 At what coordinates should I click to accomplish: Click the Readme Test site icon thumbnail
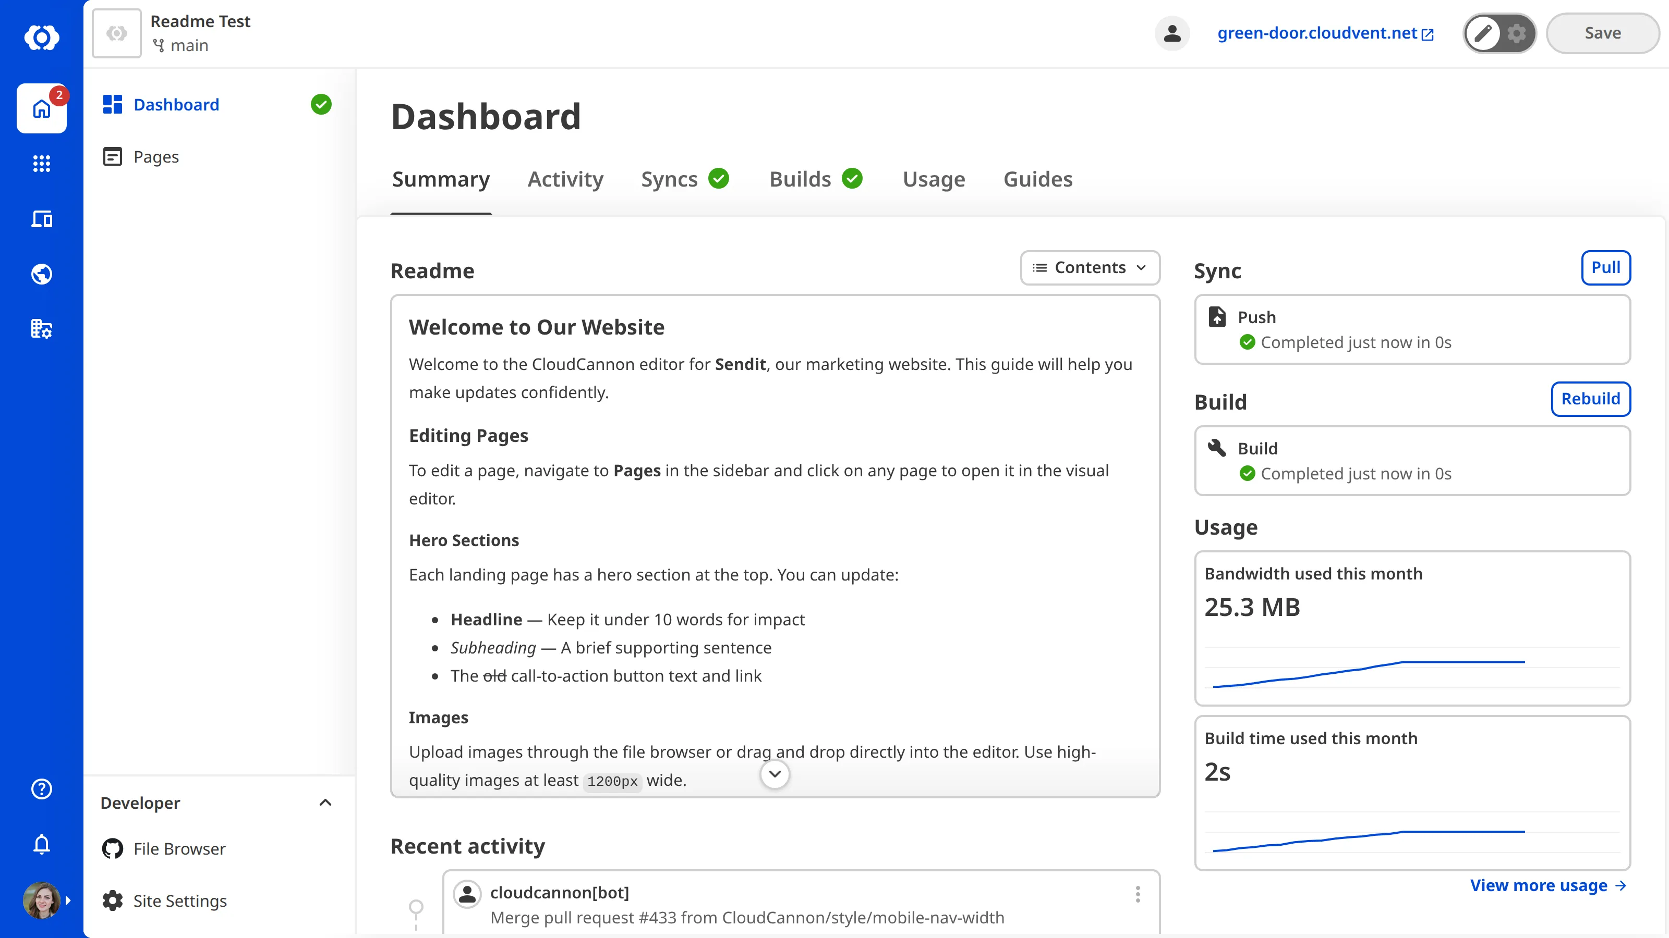[x=117, y=33]
